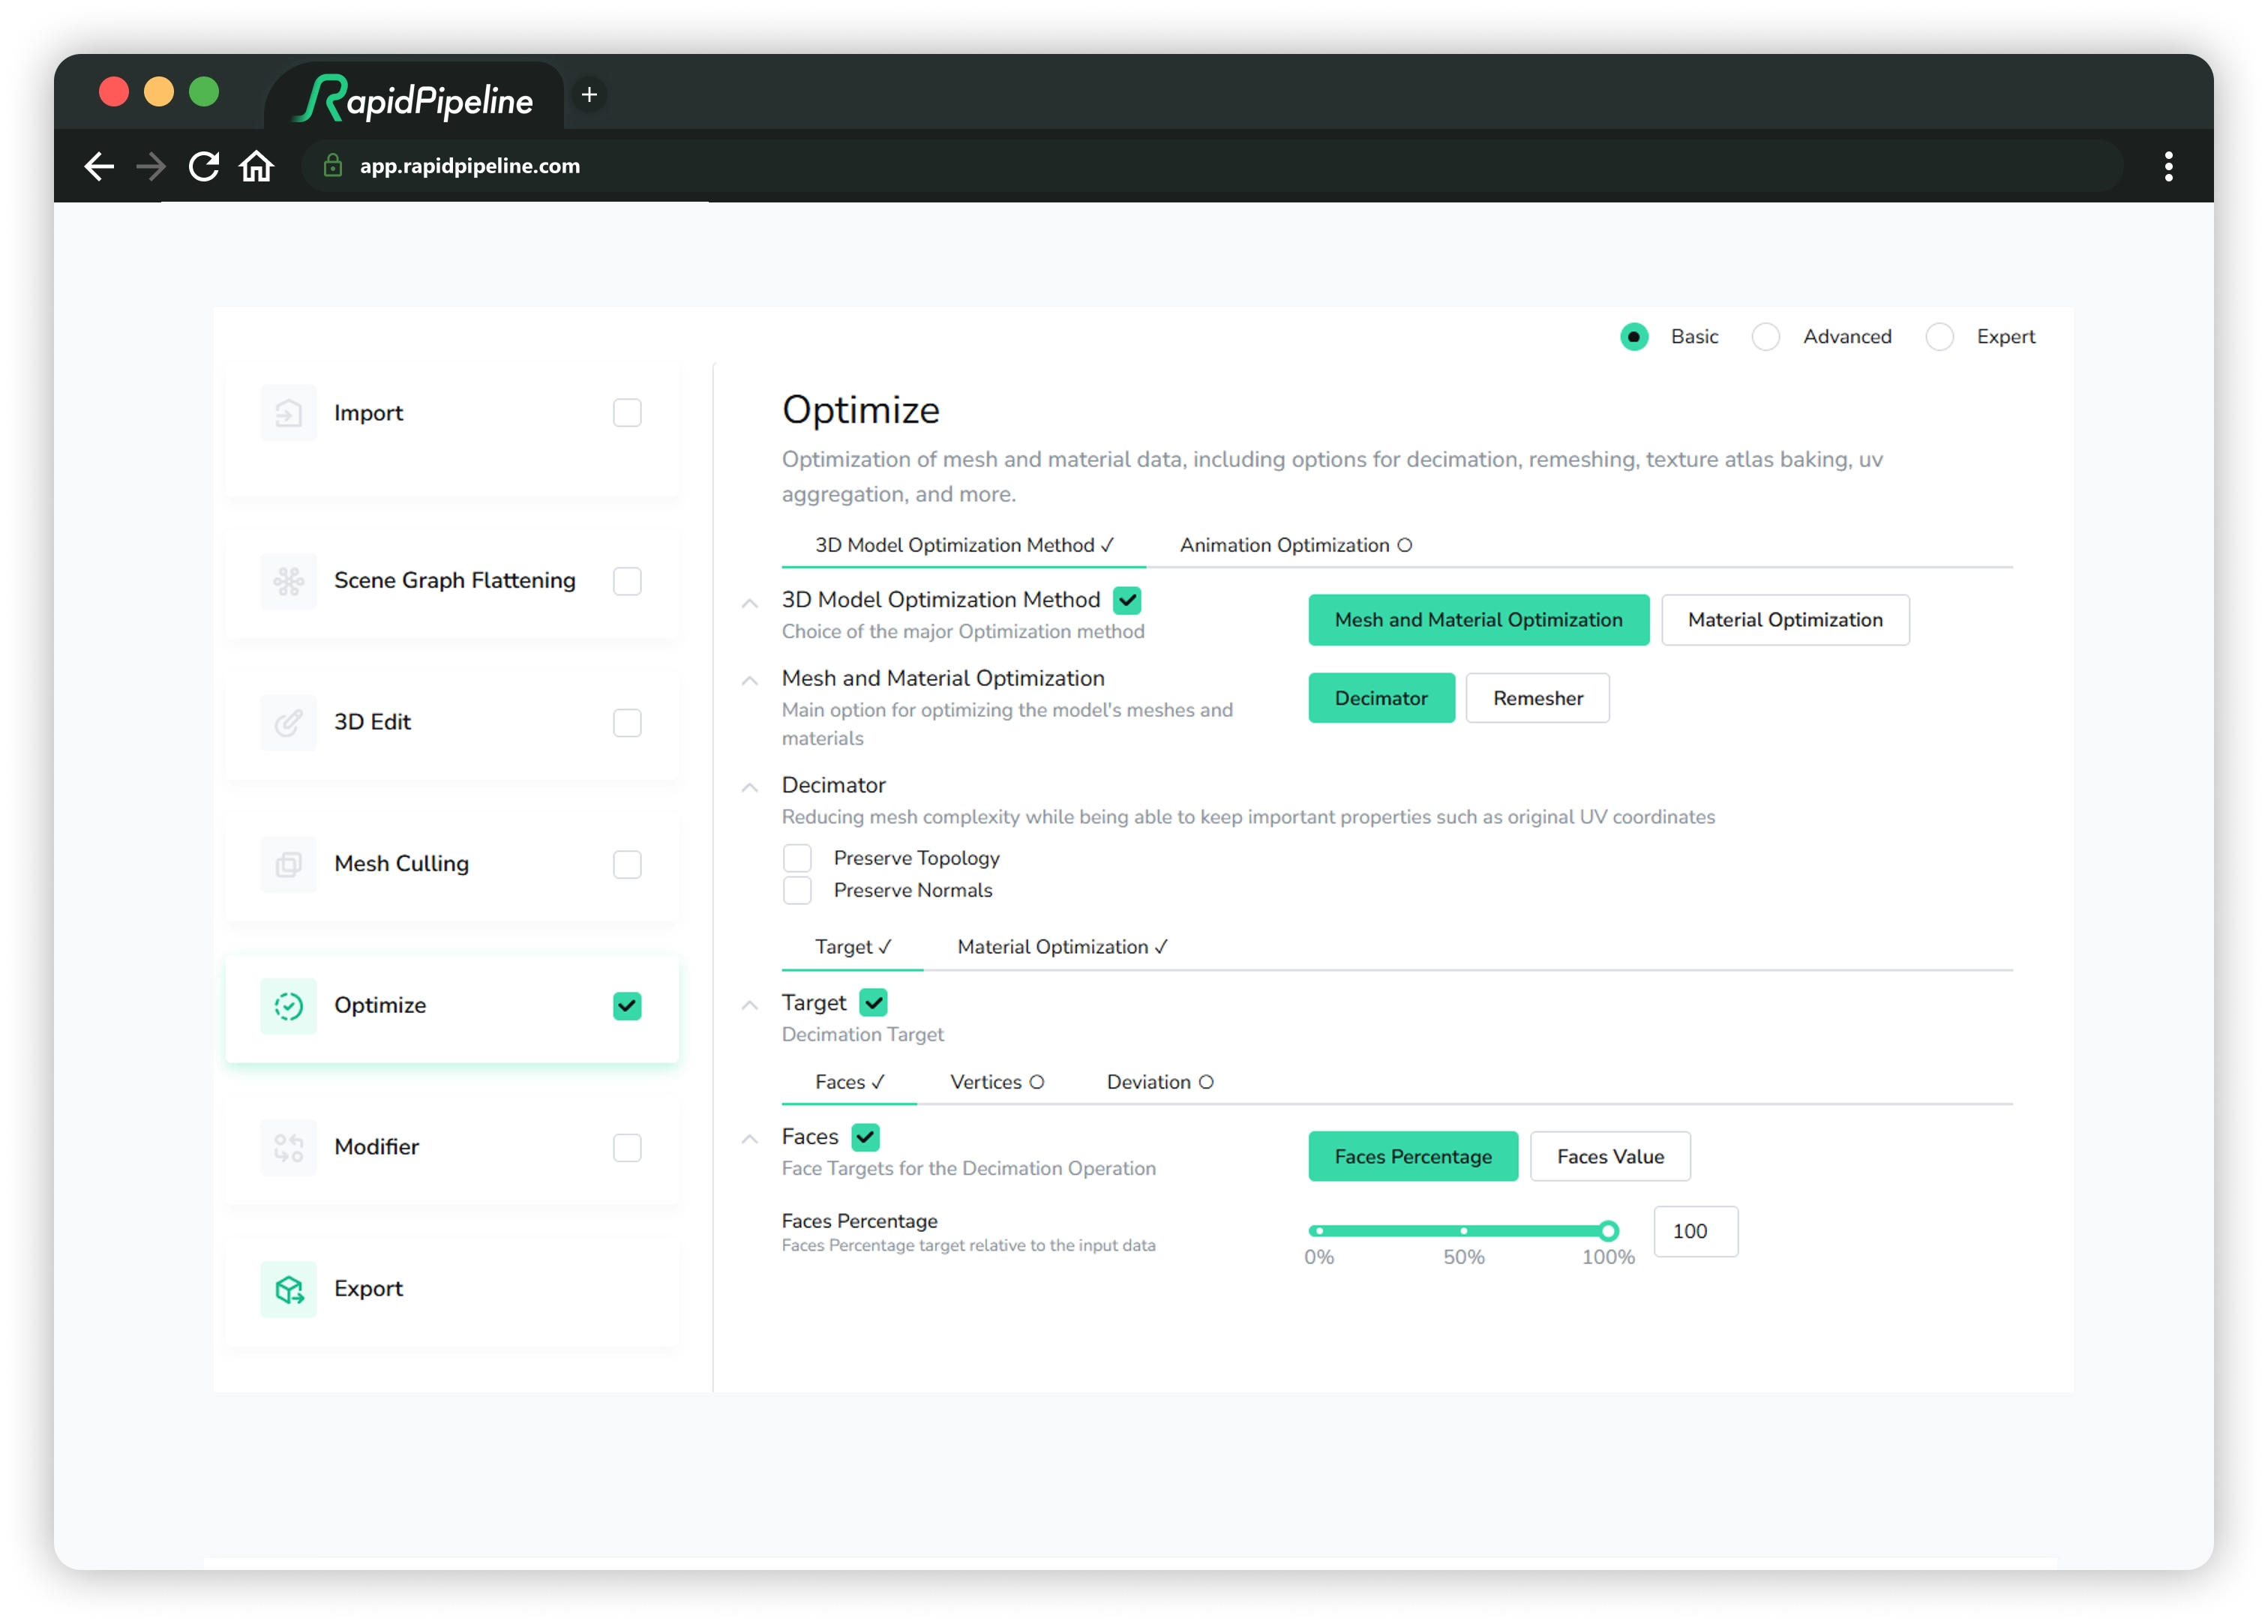Viewport: 2268px width, 1624px height.
Task: Click the browser forward arrow
Action: 151,166
